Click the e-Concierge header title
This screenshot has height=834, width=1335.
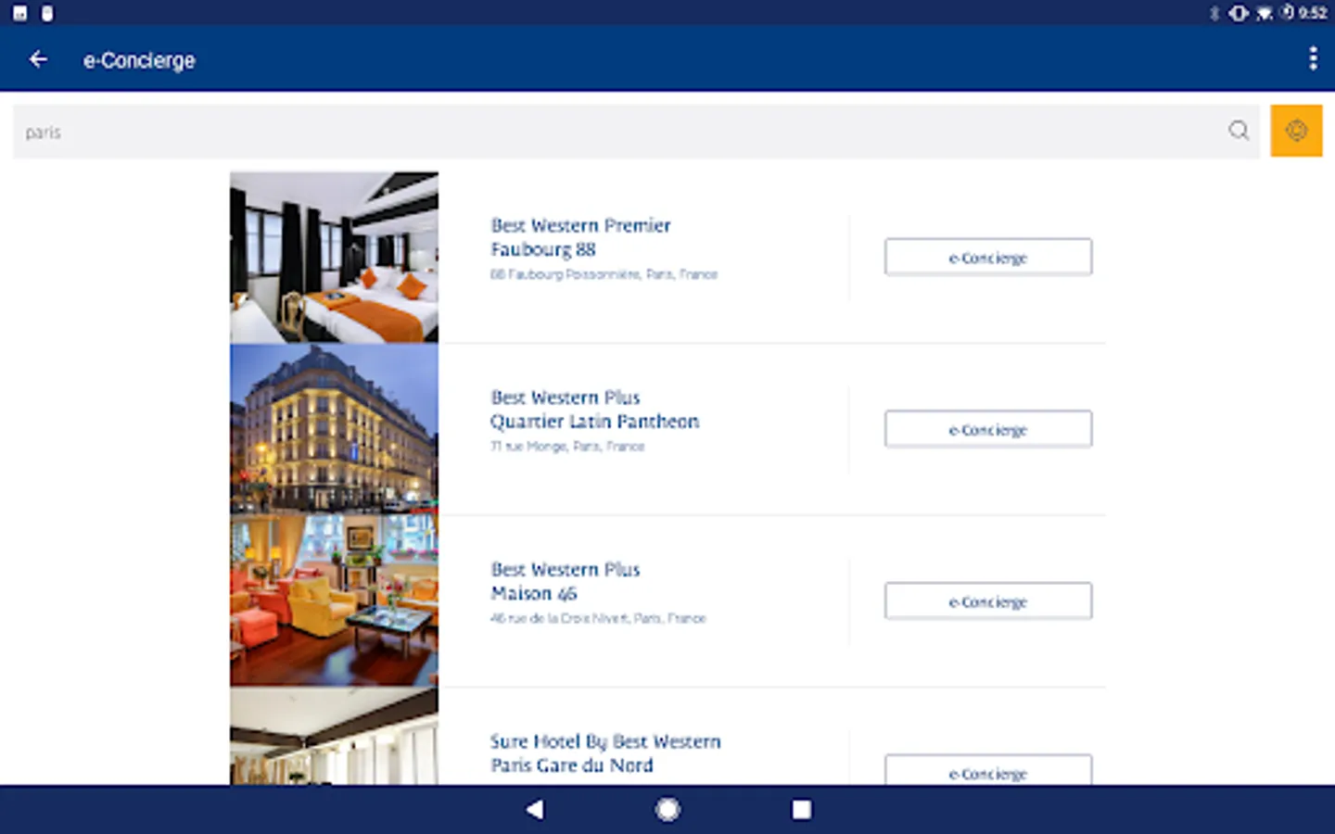click(x=139, y=60)
